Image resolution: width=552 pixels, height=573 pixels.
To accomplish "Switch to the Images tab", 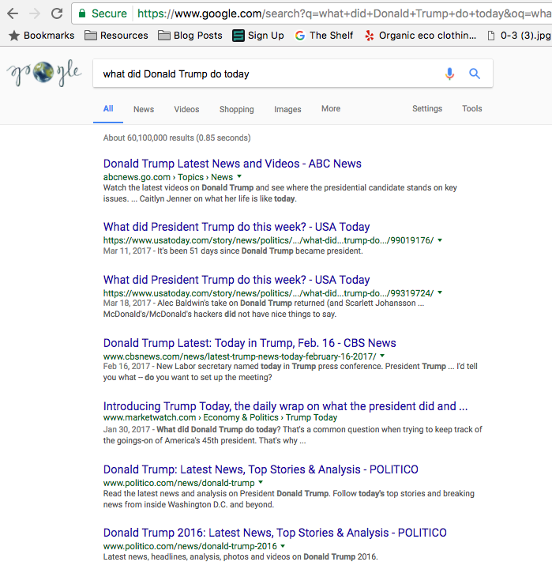I will [x=287, y=109].
